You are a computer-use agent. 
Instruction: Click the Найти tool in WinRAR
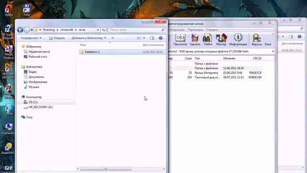[x=208, y=40]
